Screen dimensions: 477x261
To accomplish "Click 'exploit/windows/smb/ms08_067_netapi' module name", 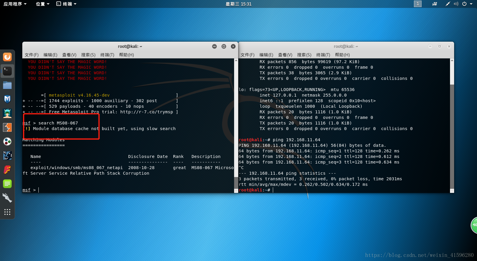I will click(x=77, y=168).
